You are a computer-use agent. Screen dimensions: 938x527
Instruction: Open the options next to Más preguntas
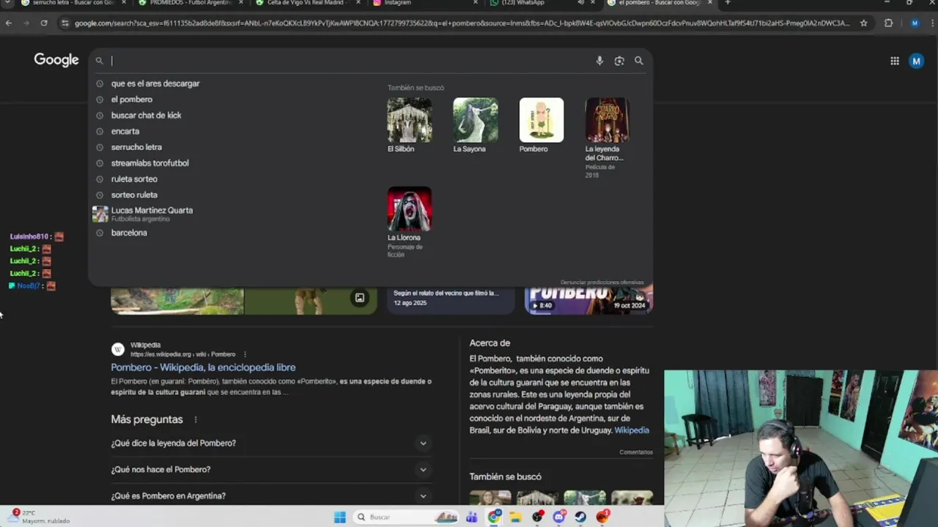pos(196,419)
